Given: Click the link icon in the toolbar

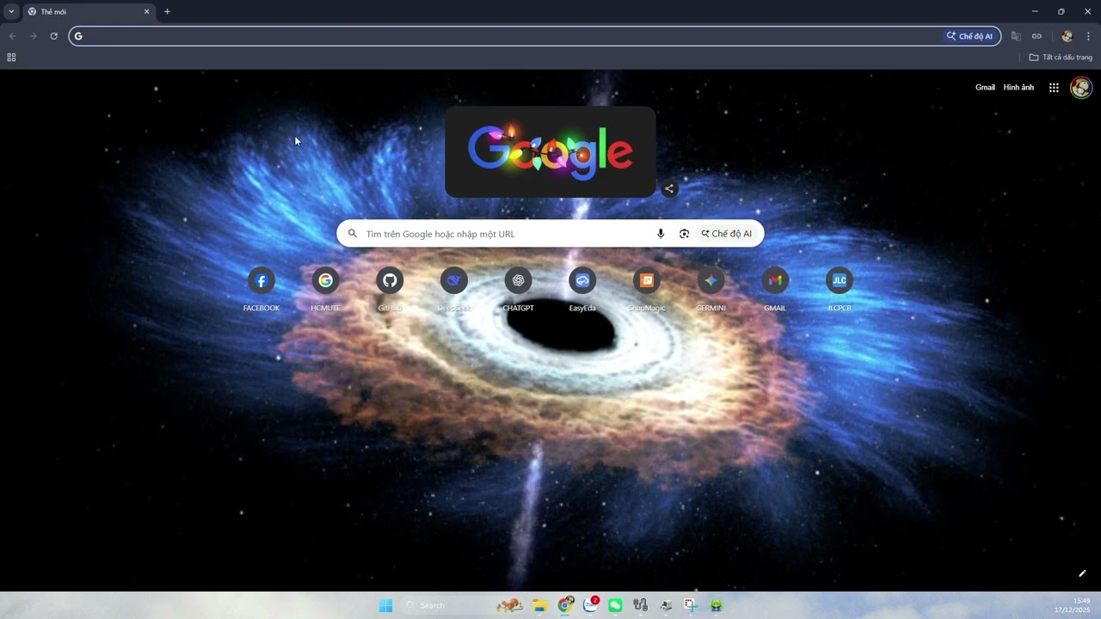Looking at the screenshot, I should pyautogui.click(x=1036, y=36).
